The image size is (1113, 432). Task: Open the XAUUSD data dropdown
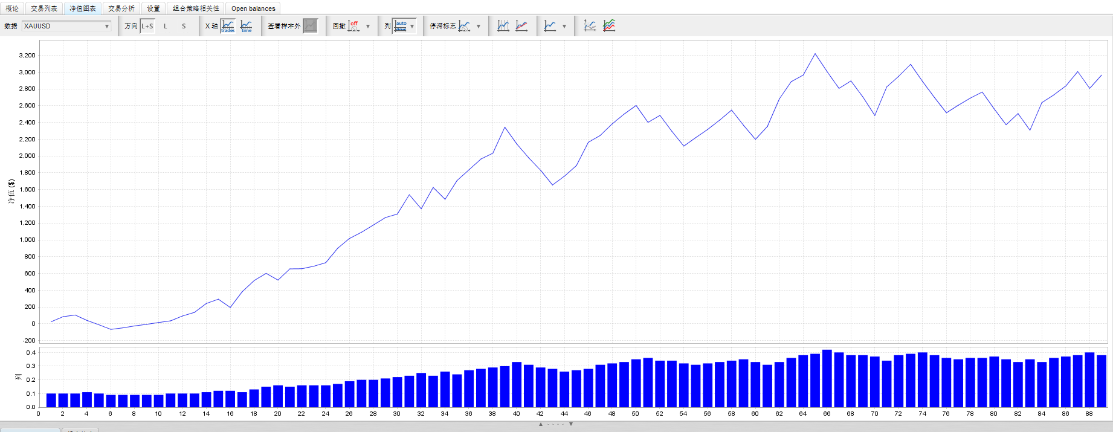(x=66, y=26)
